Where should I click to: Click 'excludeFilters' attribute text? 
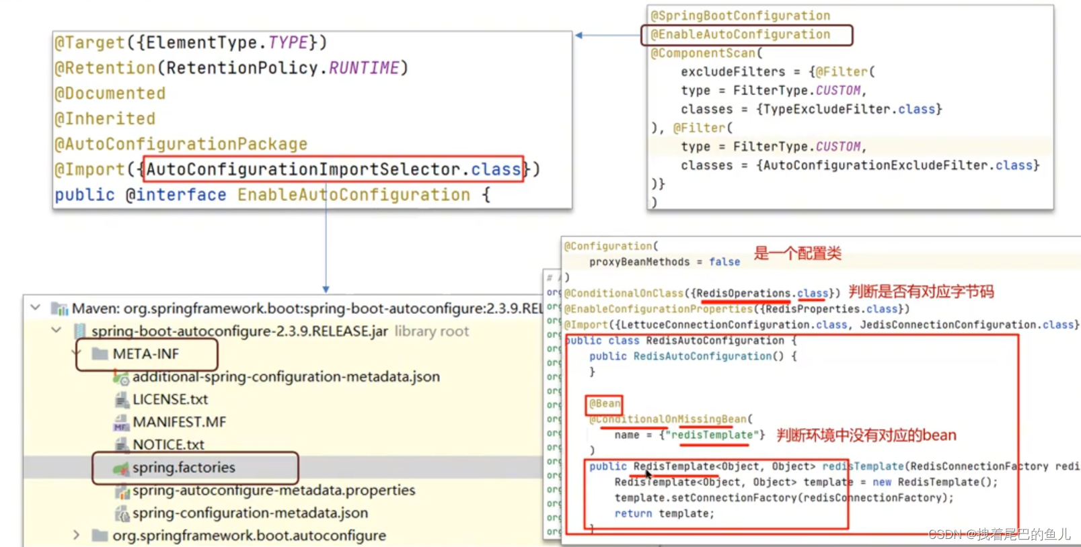click(x=733, y=72)
